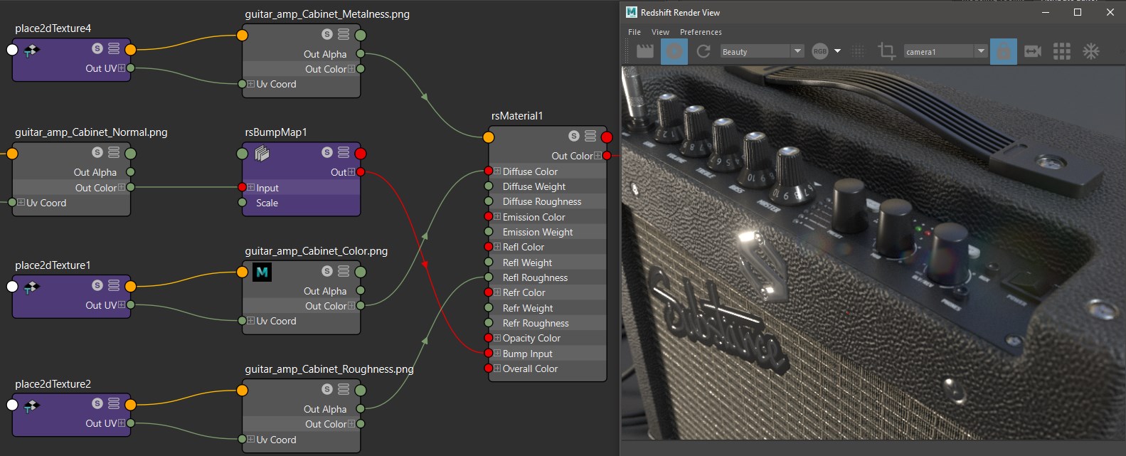
Task: Click S solo icon on Metalness.png node
Action: pos(327,34)
